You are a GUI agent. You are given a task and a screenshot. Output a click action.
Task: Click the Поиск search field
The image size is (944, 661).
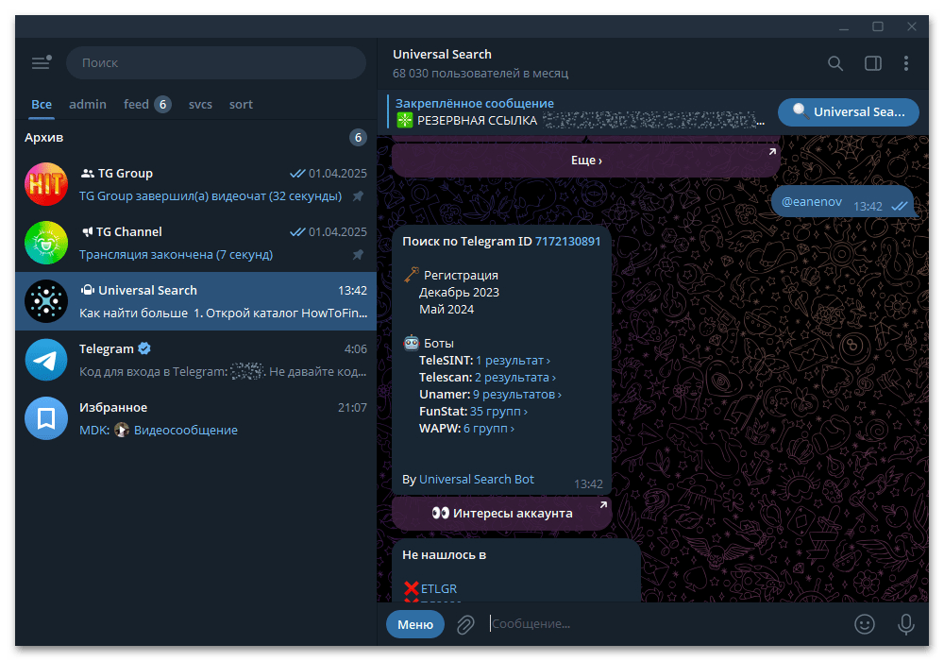pos(216,62)
